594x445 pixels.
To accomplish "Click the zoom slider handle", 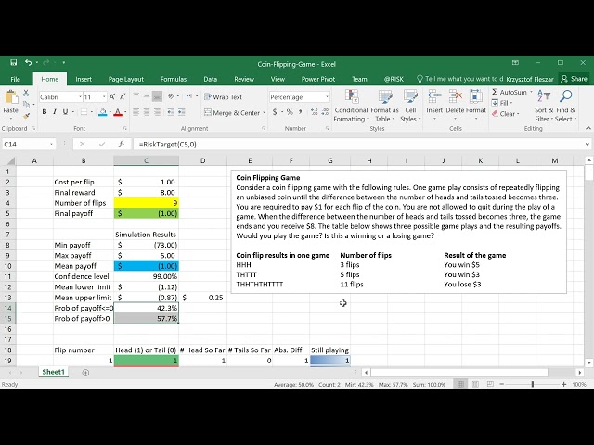I will [x=532, y=384].
